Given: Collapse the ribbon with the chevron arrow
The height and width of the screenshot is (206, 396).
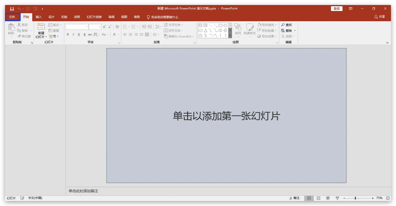Looking at the screenshot, I should 387,43.
